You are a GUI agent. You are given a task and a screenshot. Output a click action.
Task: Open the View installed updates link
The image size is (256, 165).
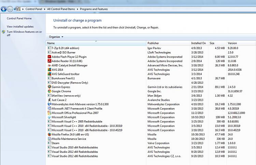[x=20, y=27]
